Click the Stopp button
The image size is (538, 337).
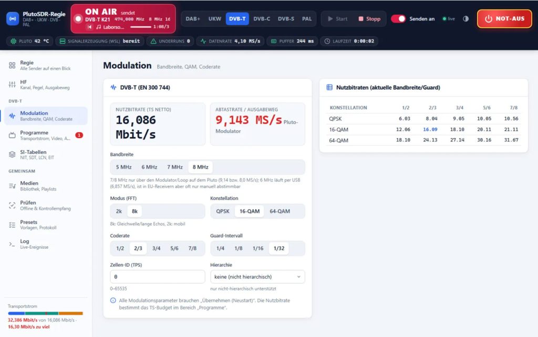click(x=369, y=19)
